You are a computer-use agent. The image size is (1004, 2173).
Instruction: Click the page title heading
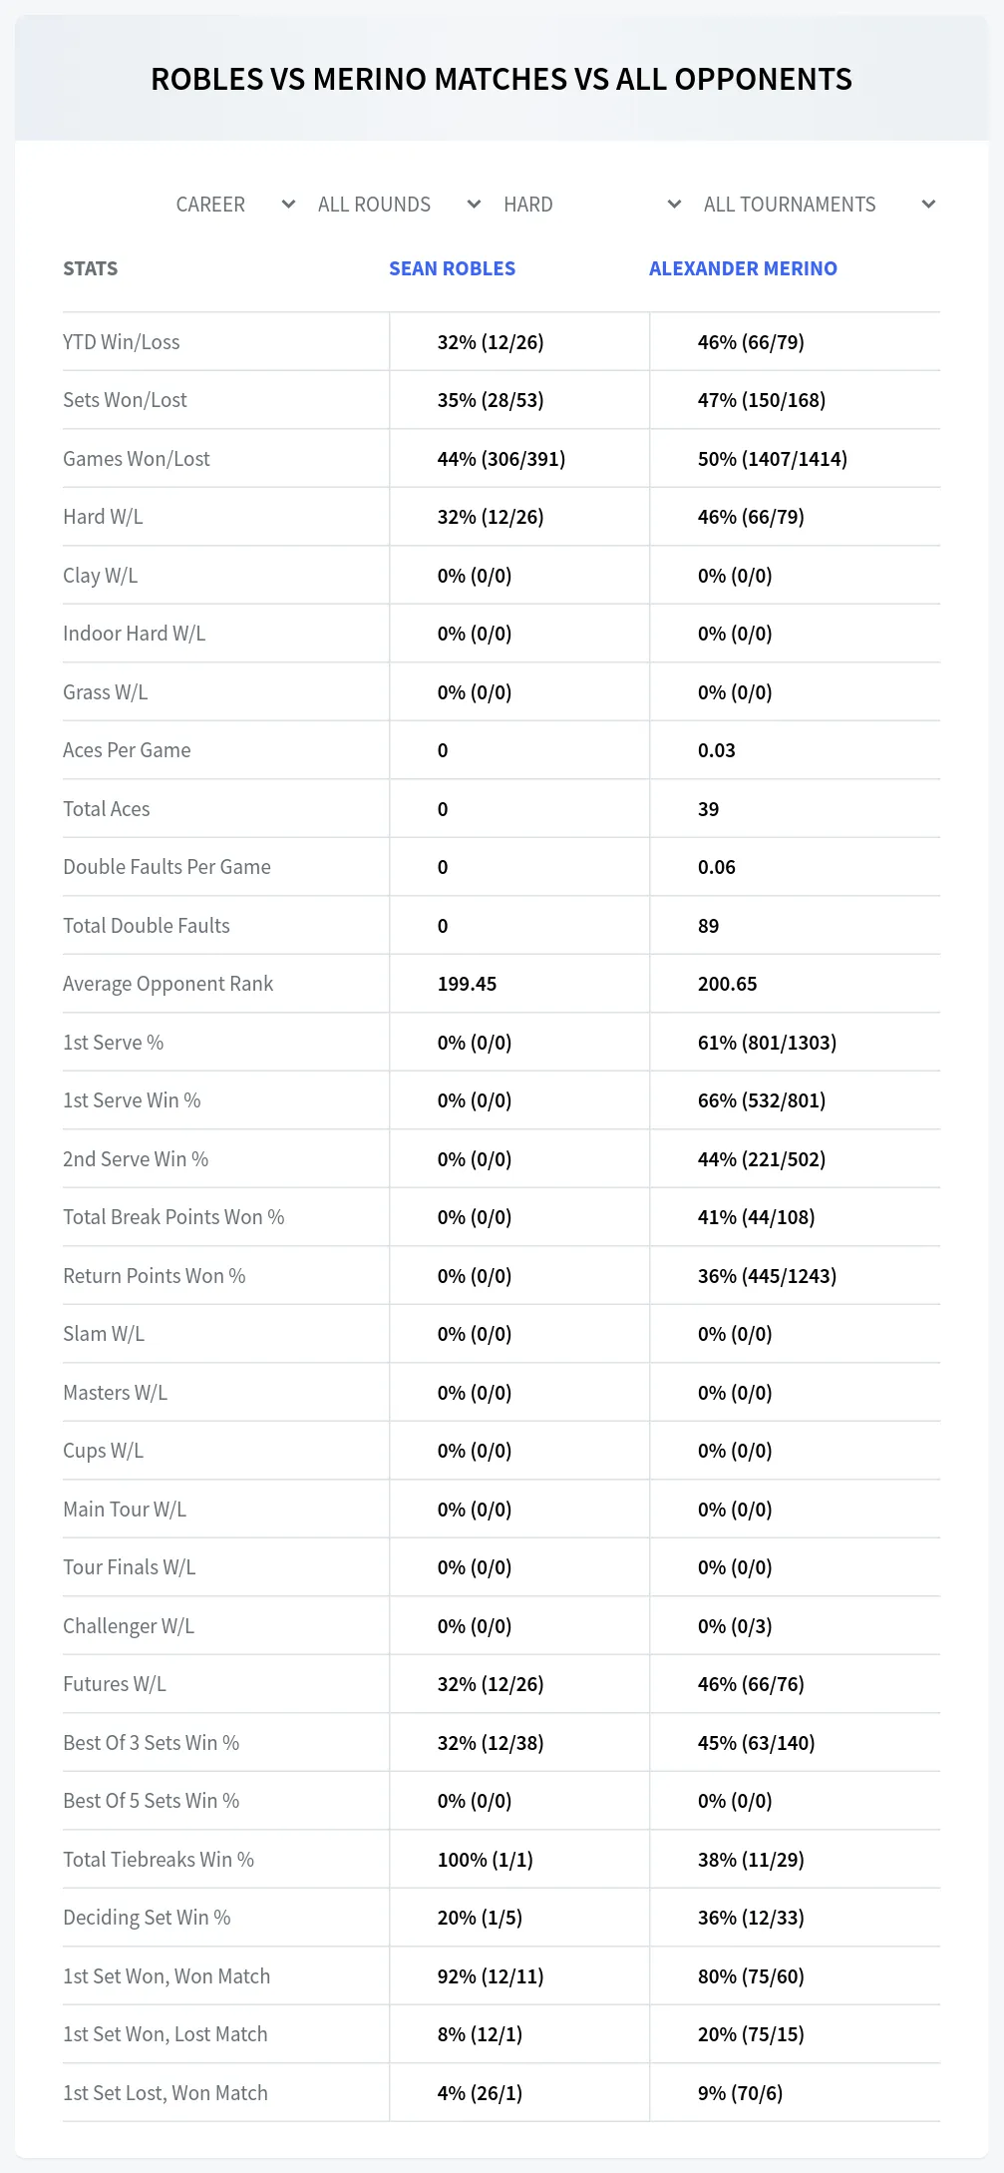(502, 79)
